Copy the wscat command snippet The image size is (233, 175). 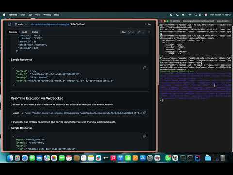tap(145, 113)
